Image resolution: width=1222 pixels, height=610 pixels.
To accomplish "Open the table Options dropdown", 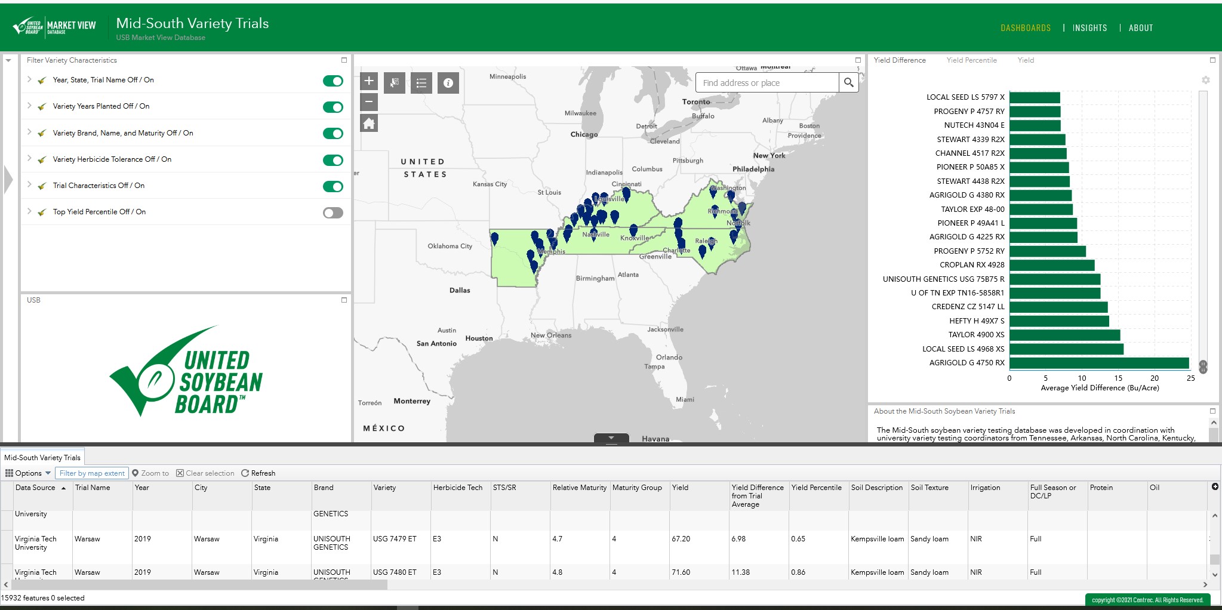I will pyautogui.click(x=28, y=473).
